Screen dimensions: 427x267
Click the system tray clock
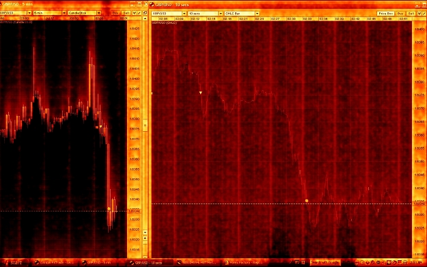click(415, 262)
